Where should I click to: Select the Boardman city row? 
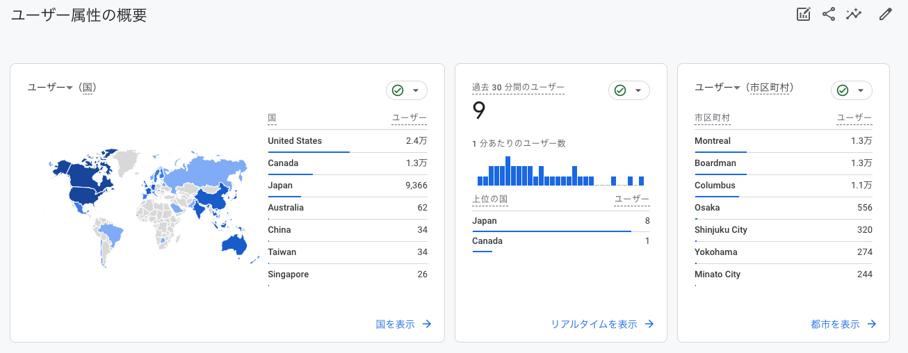[784, 163]
